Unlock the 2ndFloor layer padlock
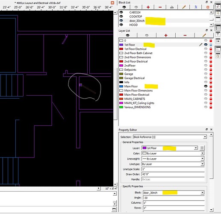This screenshot has height=214, width=221. pyautogui.click(x=211, y=66)
